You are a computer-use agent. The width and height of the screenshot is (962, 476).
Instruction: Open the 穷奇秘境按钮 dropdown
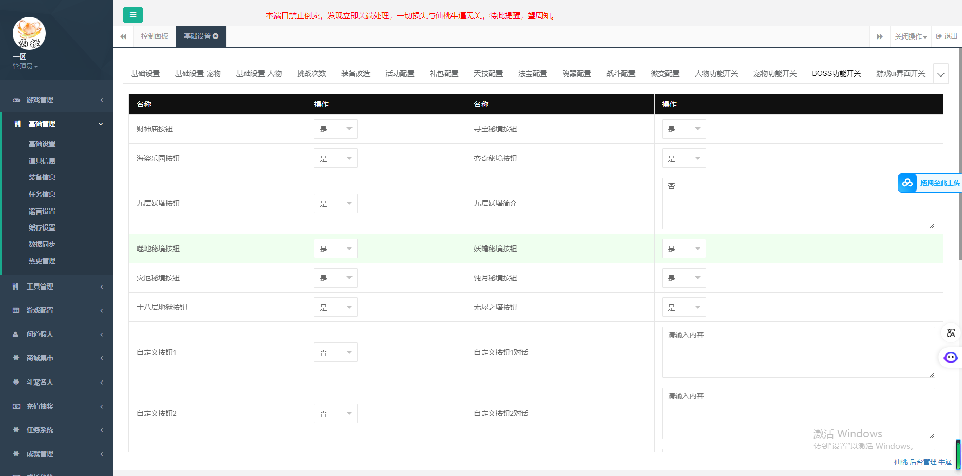point(684,158)
